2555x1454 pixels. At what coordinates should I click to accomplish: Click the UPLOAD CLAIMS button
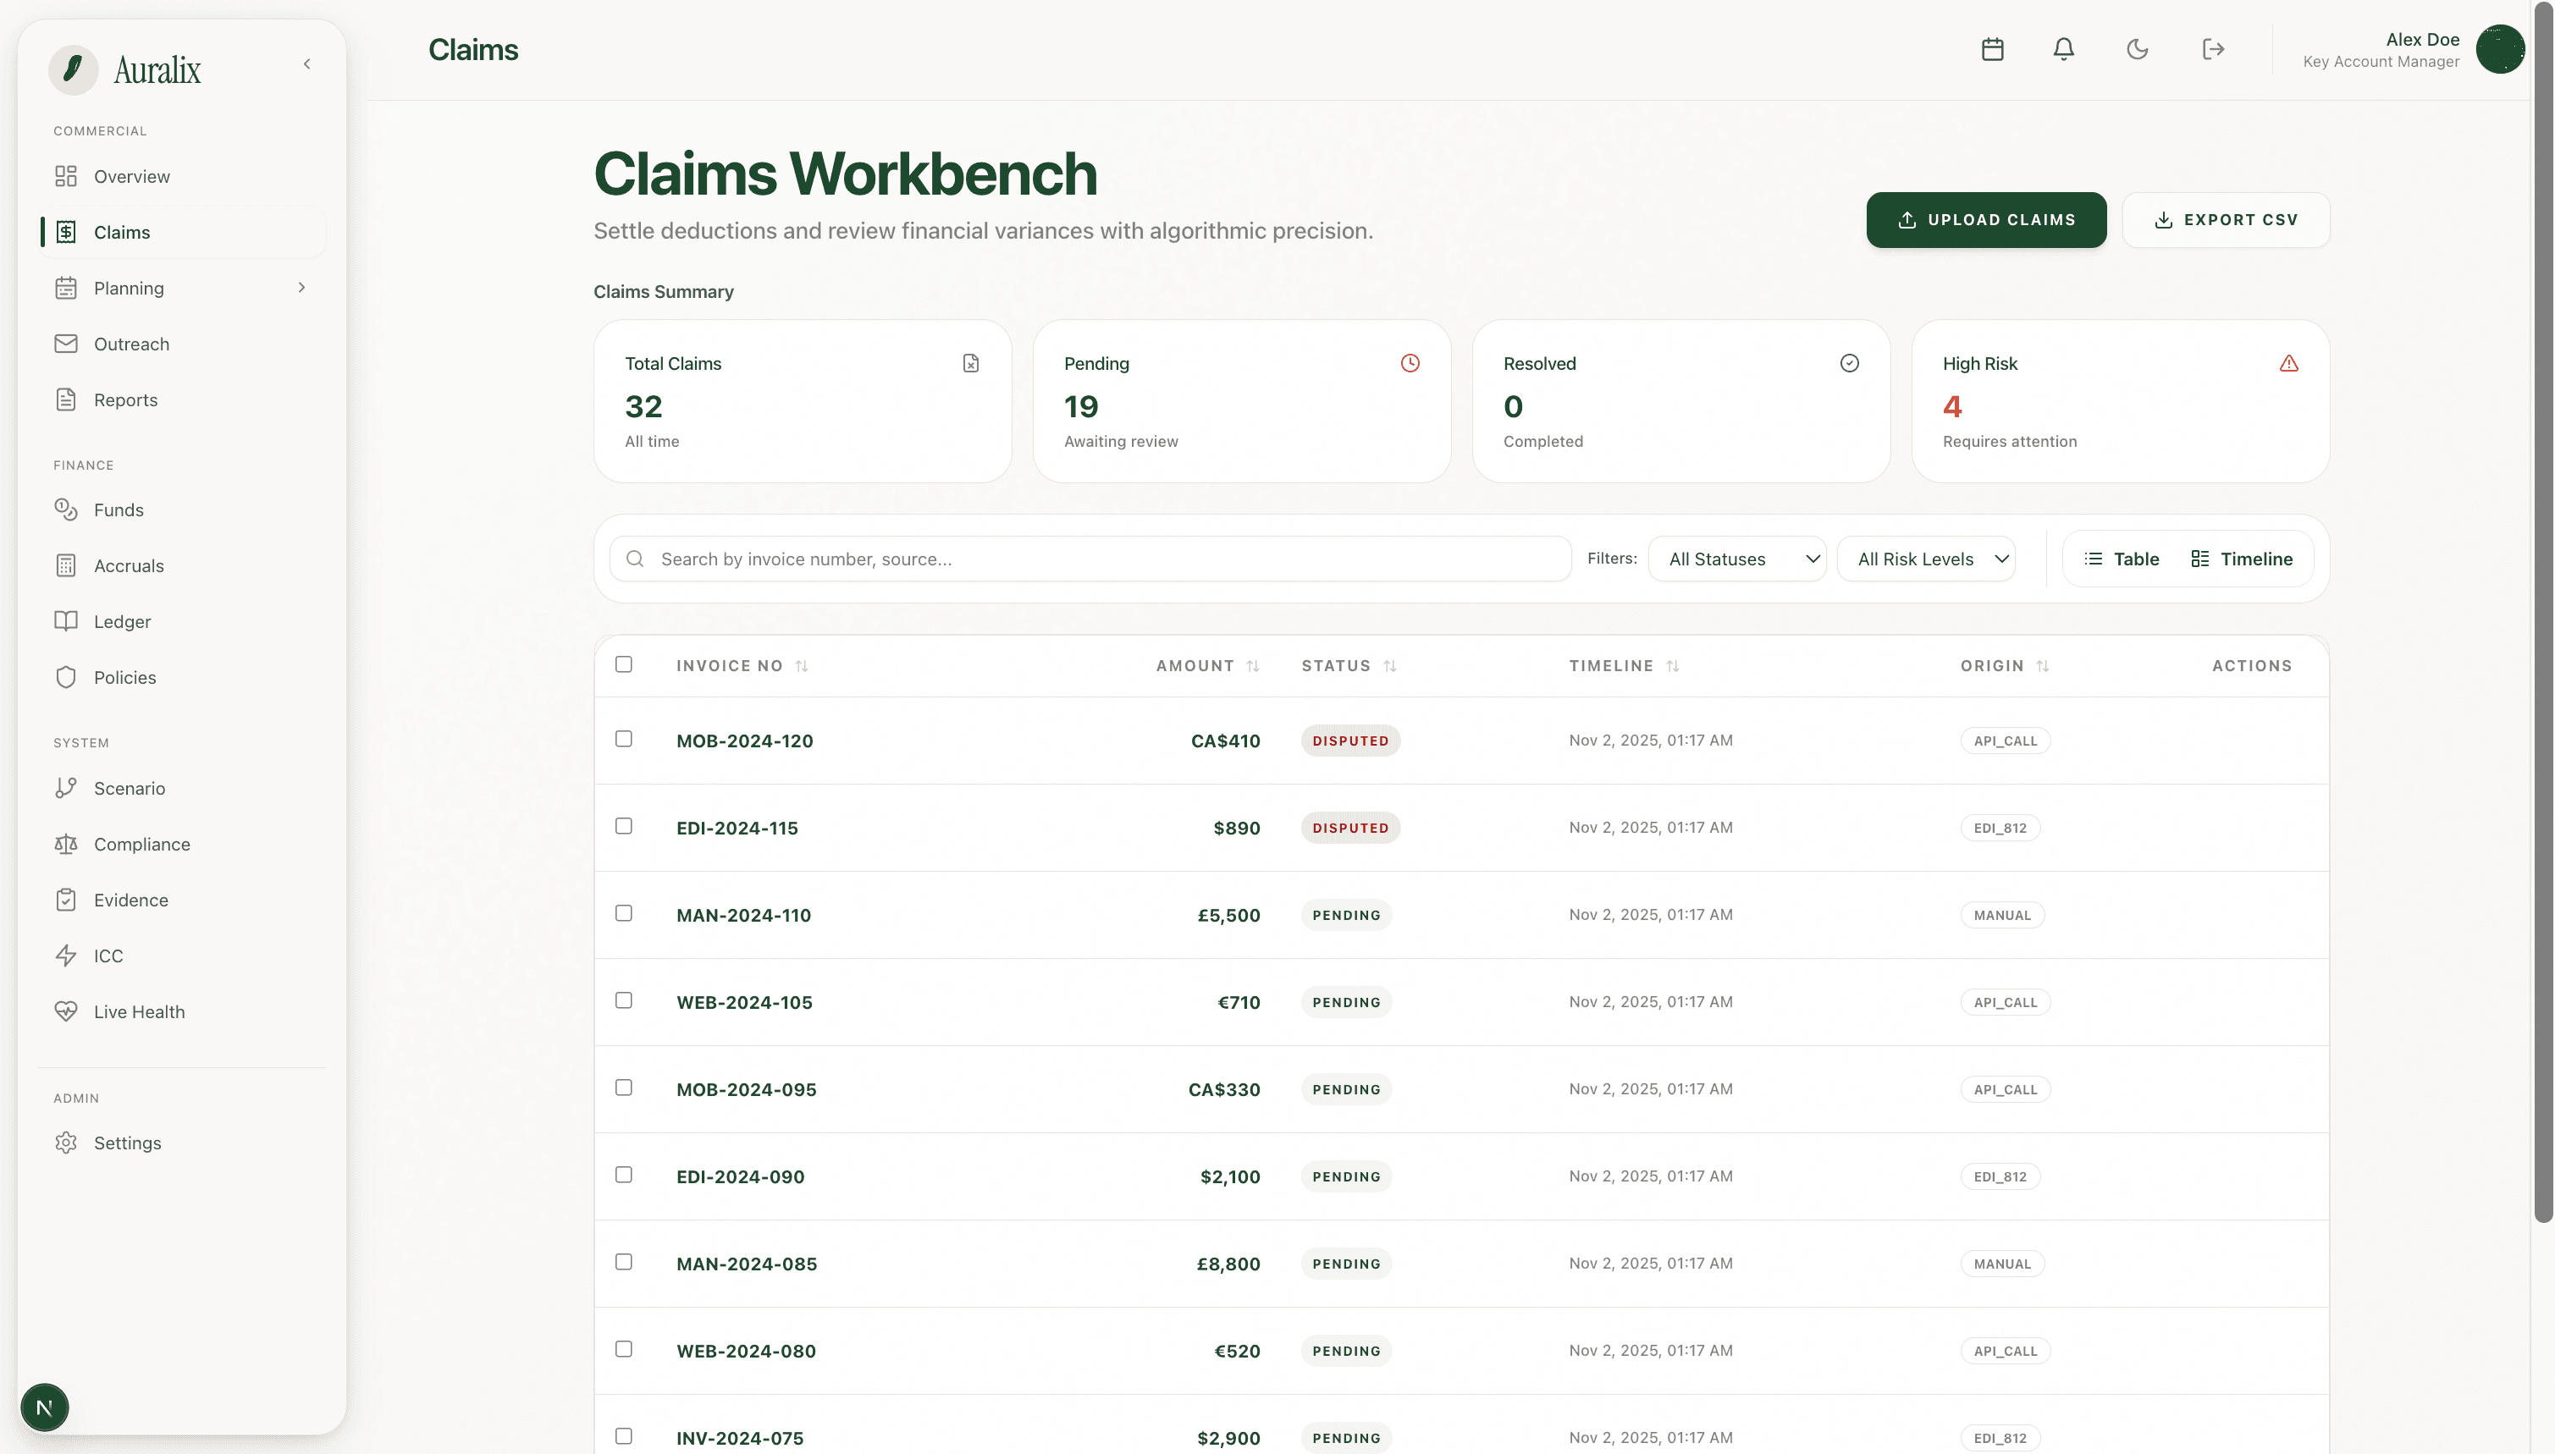[1985, 220]
